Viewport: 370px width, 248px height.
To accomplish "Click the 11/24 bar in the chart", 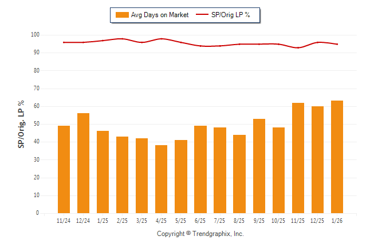I will click(x=64, y=169).
